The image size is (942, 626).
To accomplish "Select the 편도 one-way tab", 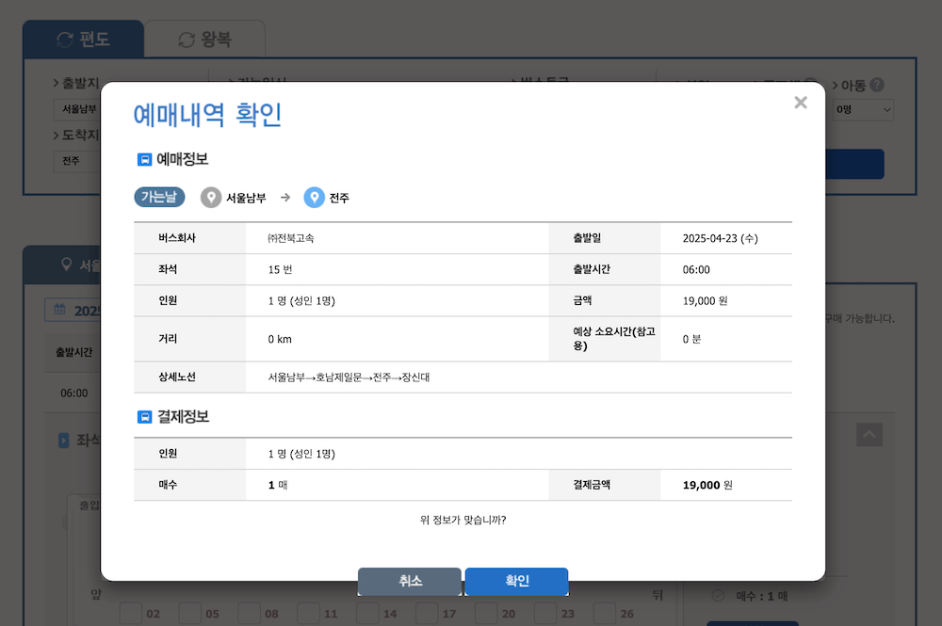I will coord(83,40).
